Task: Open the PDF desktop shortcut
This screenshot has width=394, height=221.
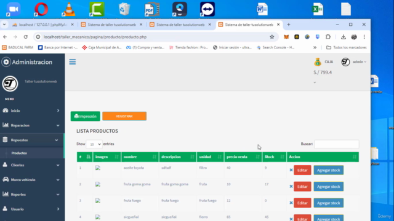Action: tap(152, 9)
